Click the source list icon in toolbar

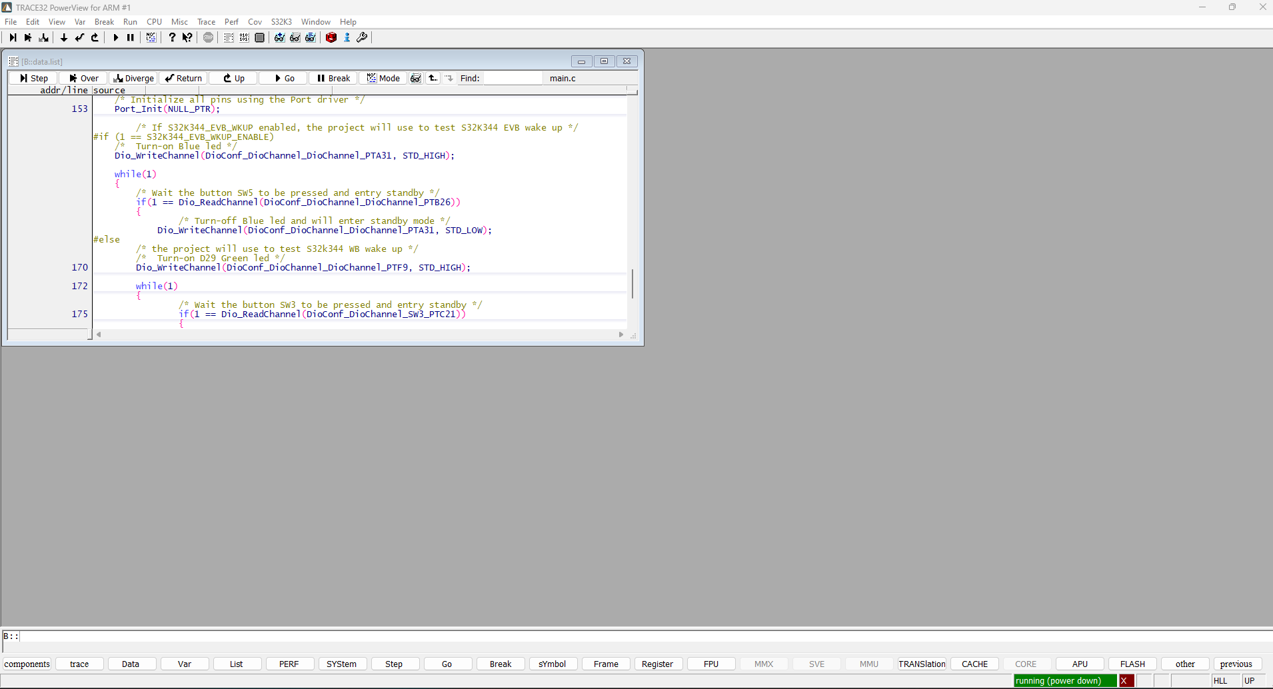229,37
